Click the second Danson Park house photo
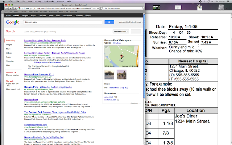 [121, 75]
